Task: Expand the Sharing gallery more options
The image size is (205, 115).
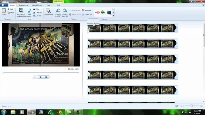Action: 113,15
